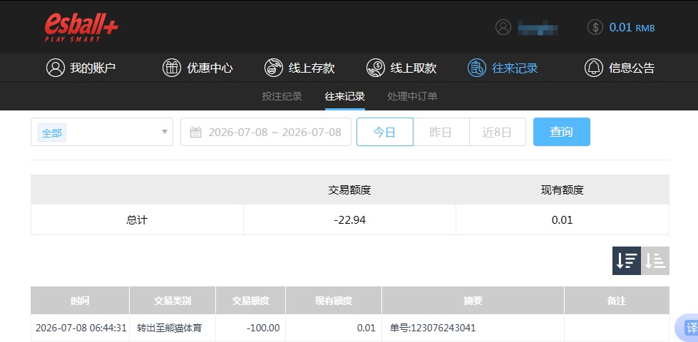Go to 优惠中心 menu label

pos(210,68)
